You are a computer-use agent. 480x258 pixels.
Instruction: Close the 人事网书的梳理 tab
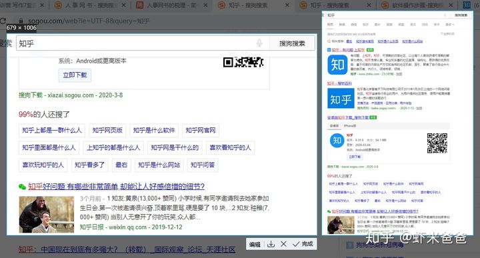pos(205,5)
